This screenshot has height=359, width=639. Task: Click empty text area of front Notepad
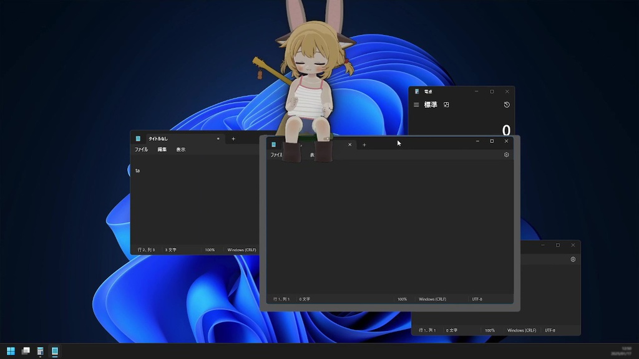389,228
